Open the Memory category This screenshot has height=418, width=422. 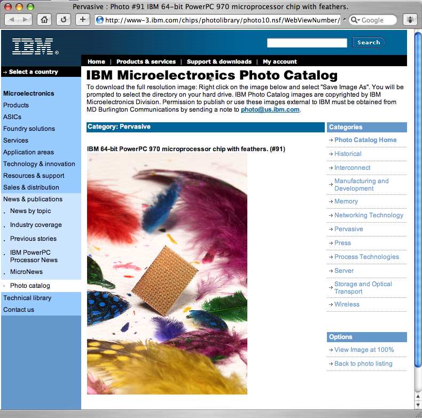346,201
